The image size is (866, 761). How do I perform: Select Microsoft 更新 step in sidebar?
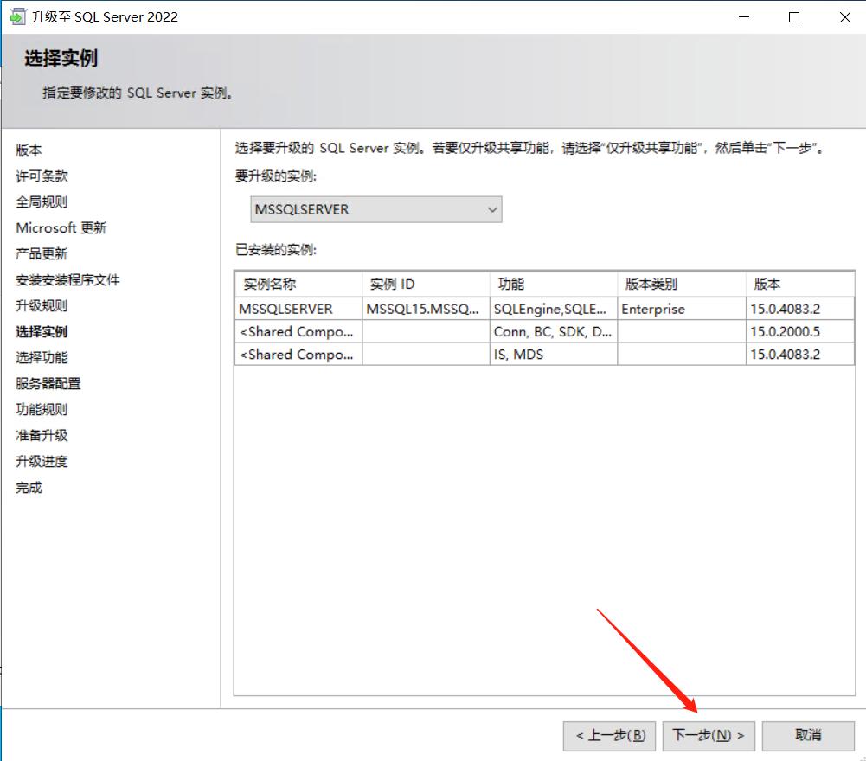61,228
